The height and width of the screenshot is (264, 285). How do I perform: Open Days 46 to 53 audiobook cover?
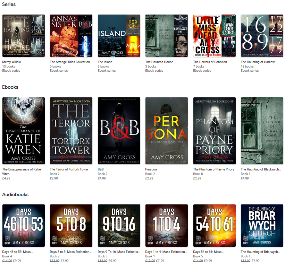point(24,226)
